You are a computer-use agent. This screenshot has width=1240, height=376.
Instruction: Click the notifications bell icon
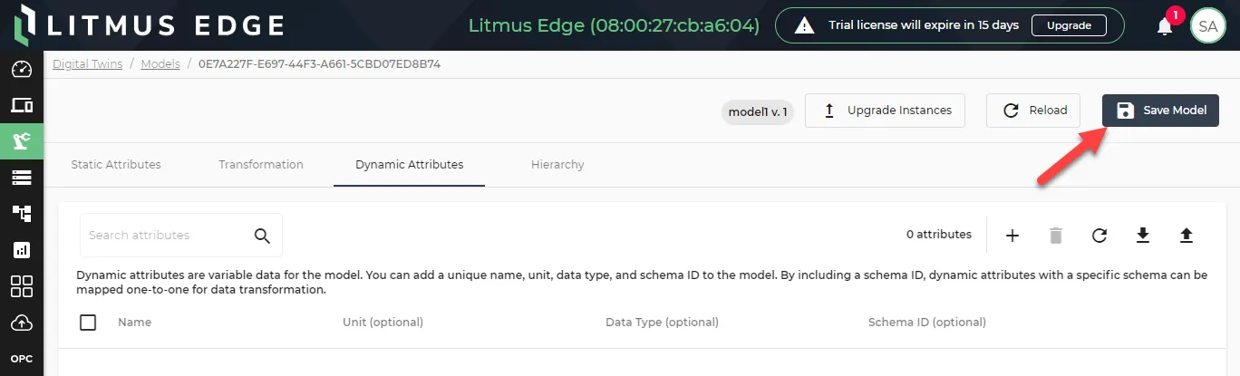tap(1165, 26)
